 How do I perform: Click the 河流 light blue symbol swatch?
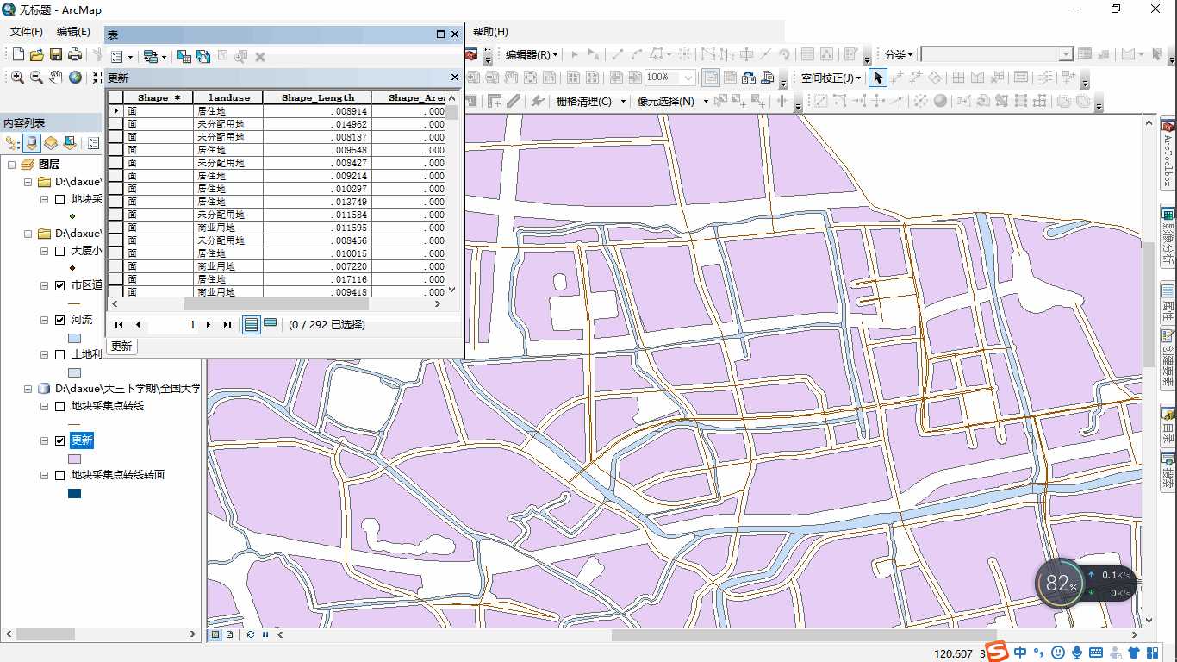point(74,338)
